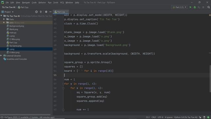Viewport: 211px width, 119px height.
Task: Expand the Parts folder
Action: pyautogui.click(x=4, y=19)
